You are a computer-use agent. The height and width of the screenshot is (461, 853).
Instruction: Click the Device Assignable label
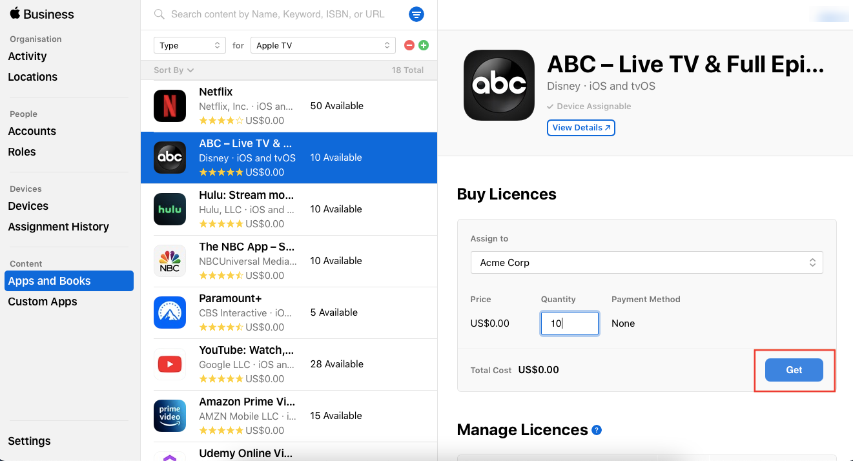(589, 107)
